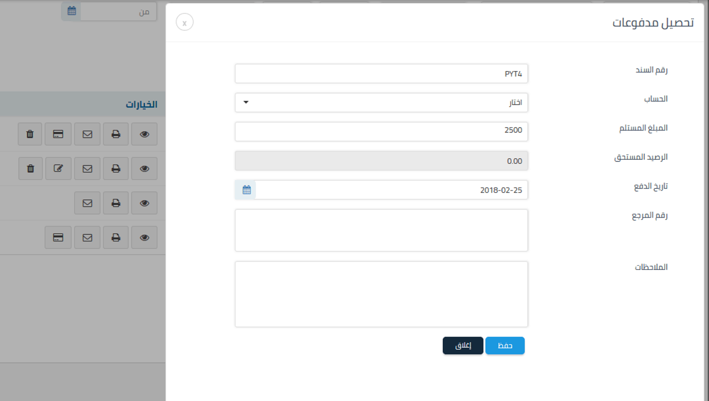709x401 pixels.
Task: Close the payment dialog with the round x
Action: tap(184, 22)
